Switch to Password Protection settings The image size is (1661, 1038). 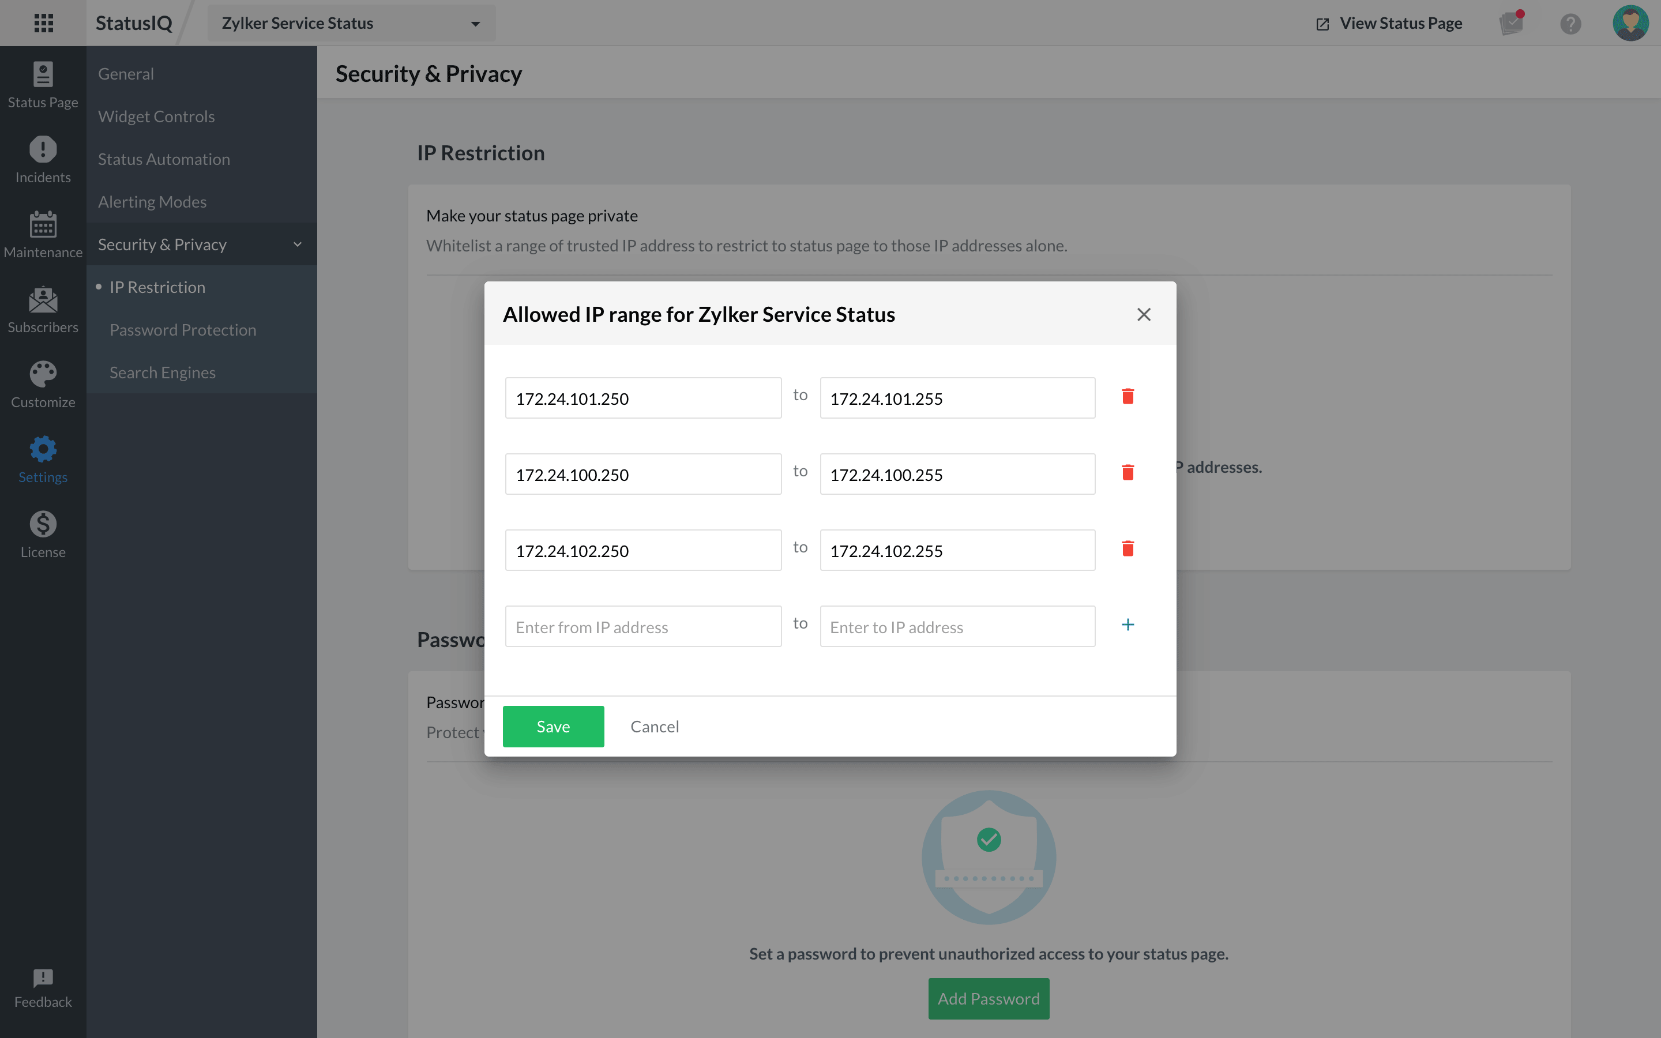pos(183,329)
